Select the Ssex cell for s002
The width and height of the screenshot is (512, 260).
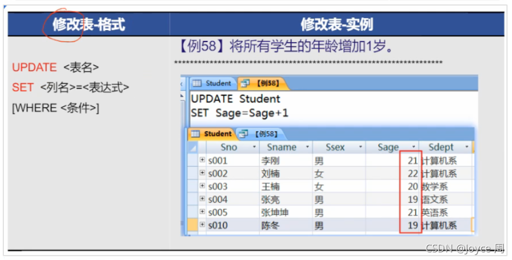point(340,174)
